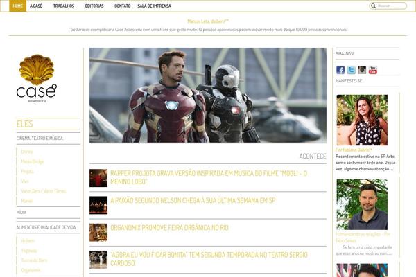Open the Facebook social icon
Viewport: 416px width, 277px height.
(340, 70)
